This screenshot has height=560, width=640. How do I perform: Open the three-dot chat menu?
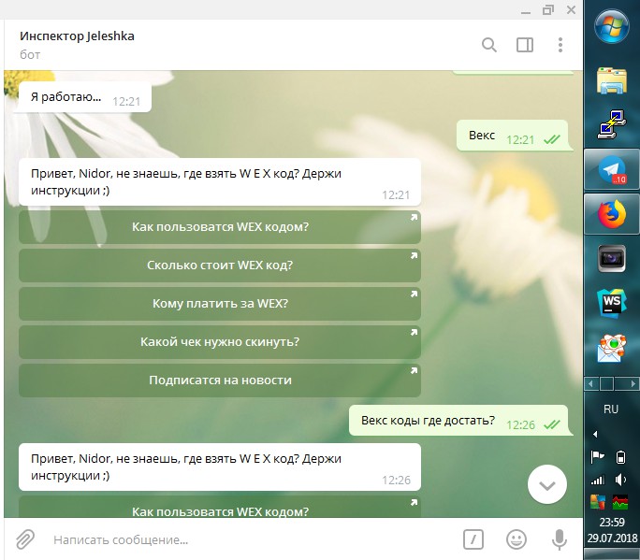[560, 45]
